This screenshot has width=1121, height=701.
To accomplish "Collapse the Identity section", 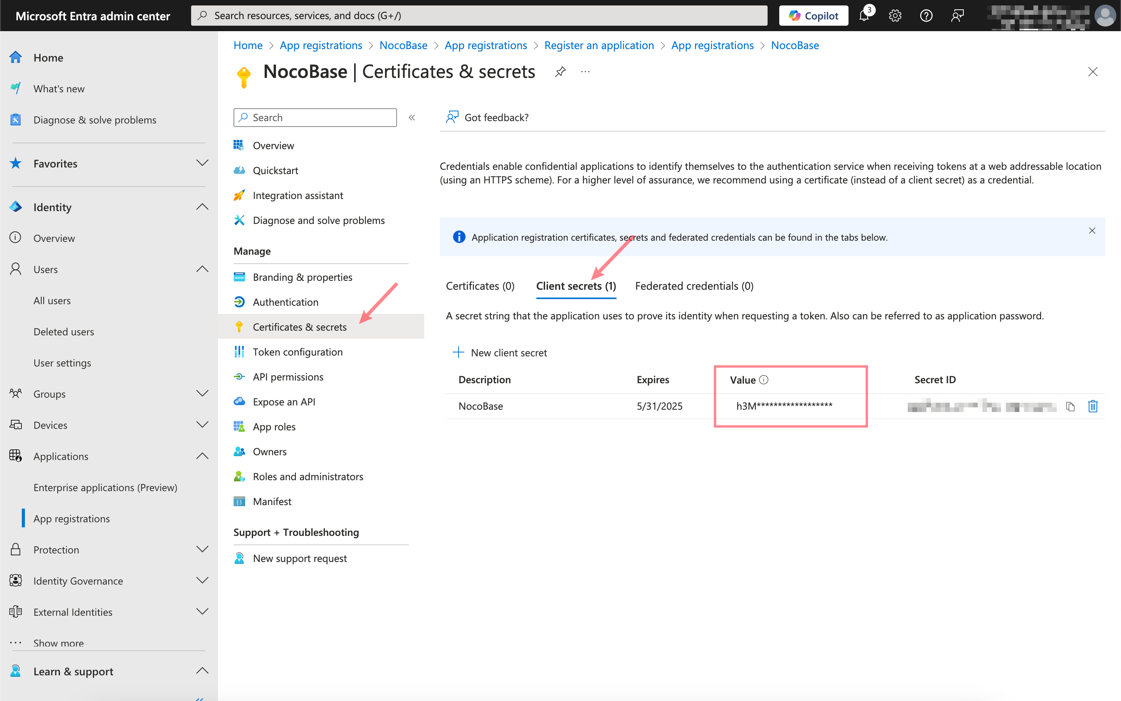I will 202,207.
